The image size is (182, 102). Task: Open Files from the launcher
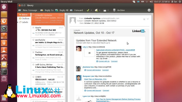pyautogui.click(x=4, y=14)
